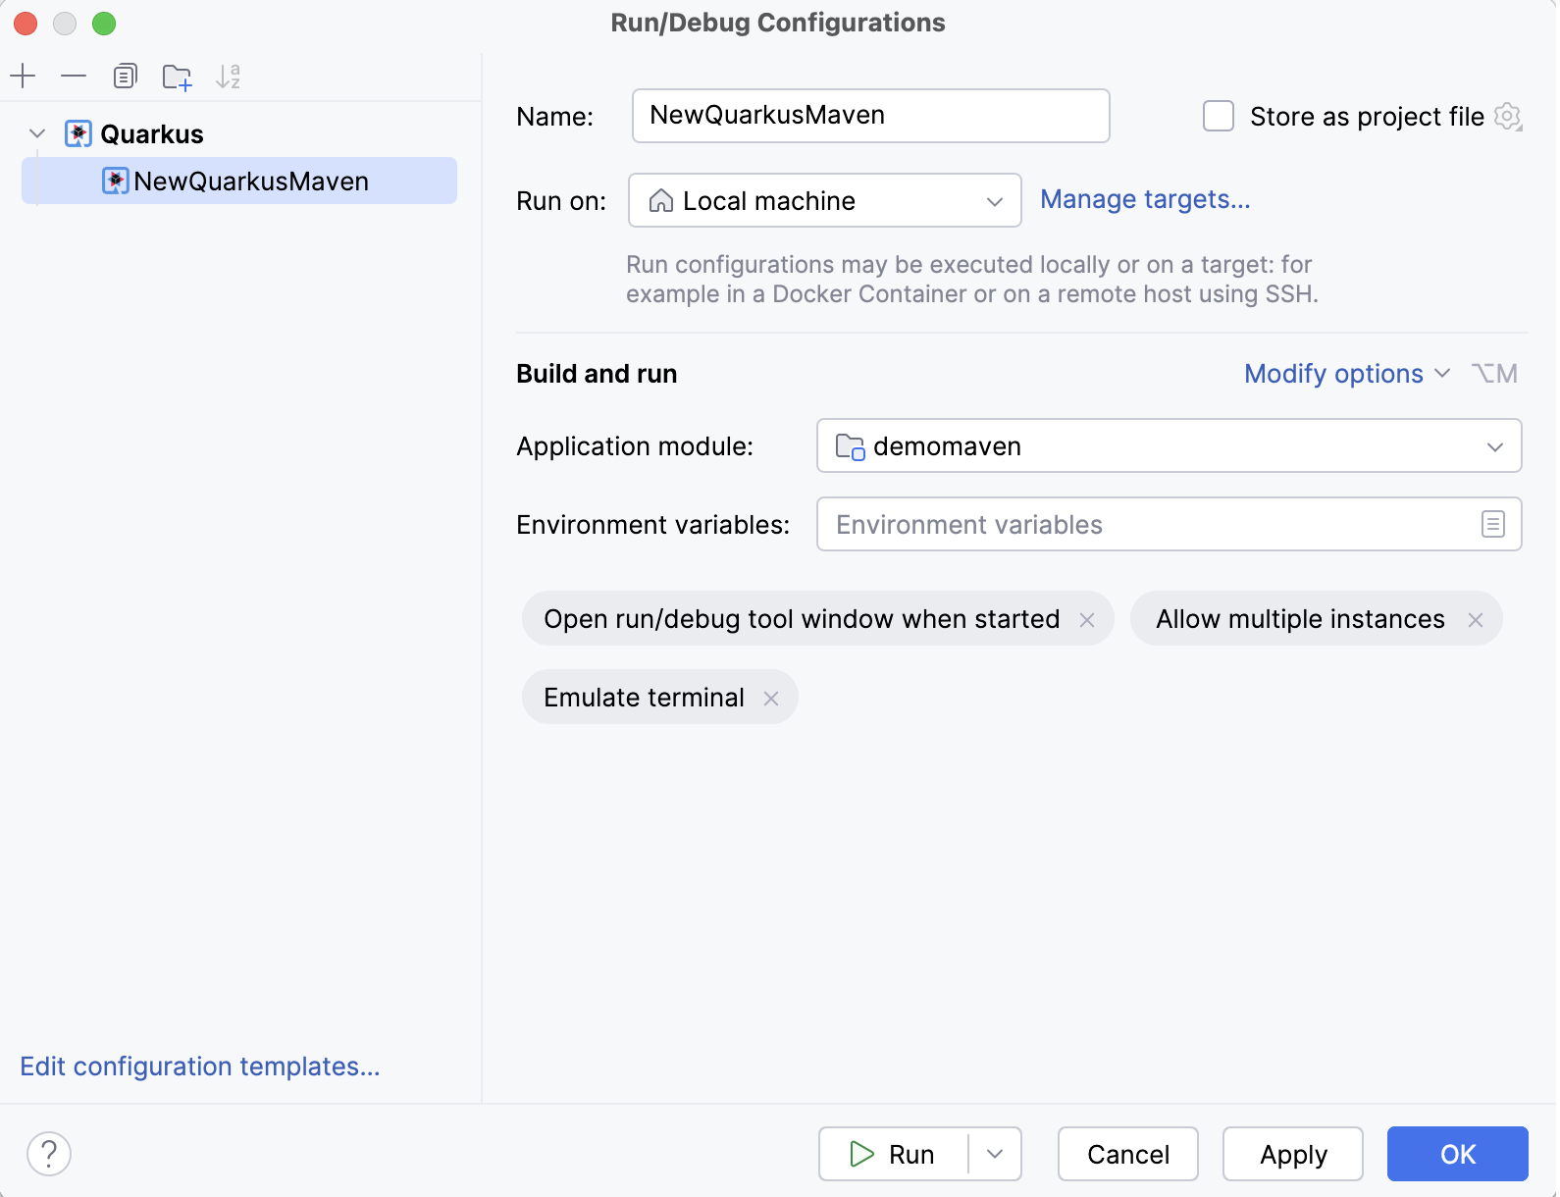This screenshot has height=1197, width=1560.
Task: Copy the selected configuration
Action: [126, 76]
